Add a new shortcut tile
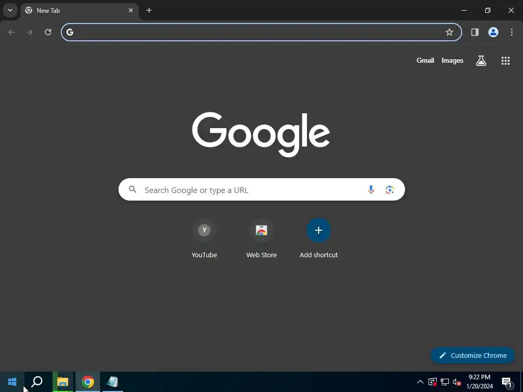This screenshot has height=392, width=523. click(x=319, y=238)
